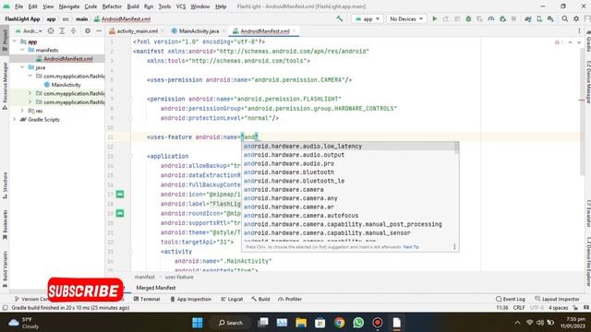Collapse the app module node
Image resolution: width=591 pixels, height=332 pixels.
[15, 41]
